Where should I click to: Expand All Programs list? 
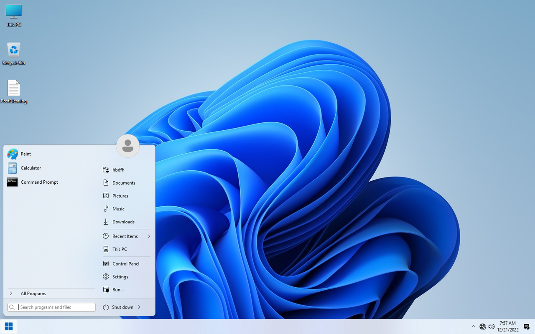coord(50,294)
